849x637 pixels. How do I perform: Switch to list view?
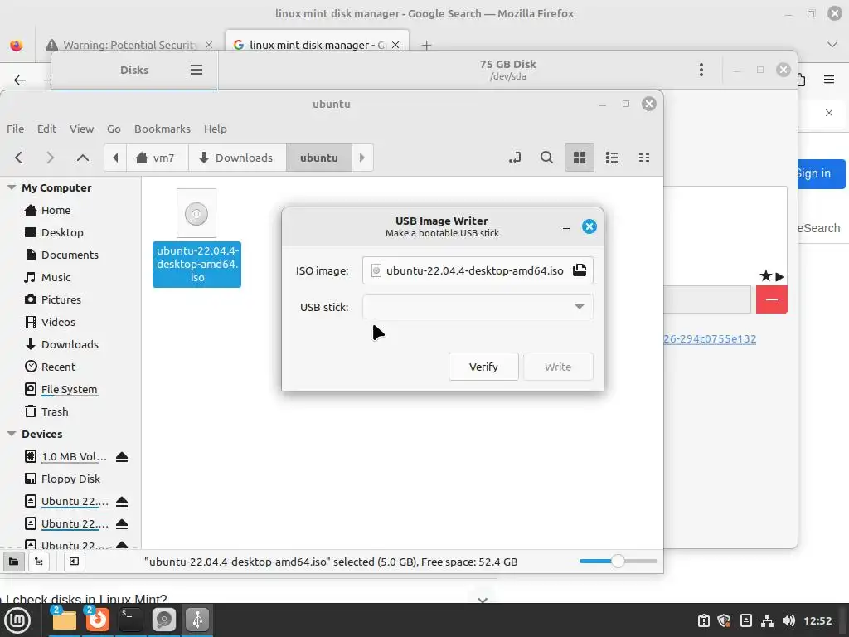coord(612,158)
